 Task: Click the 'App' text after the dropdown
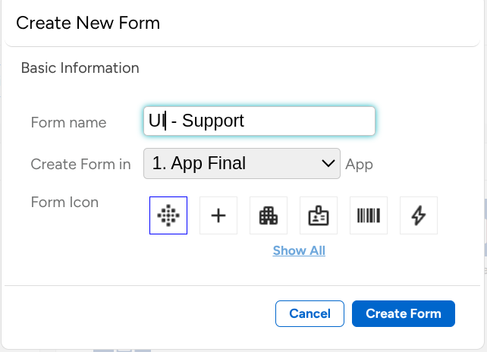point(359,164)
